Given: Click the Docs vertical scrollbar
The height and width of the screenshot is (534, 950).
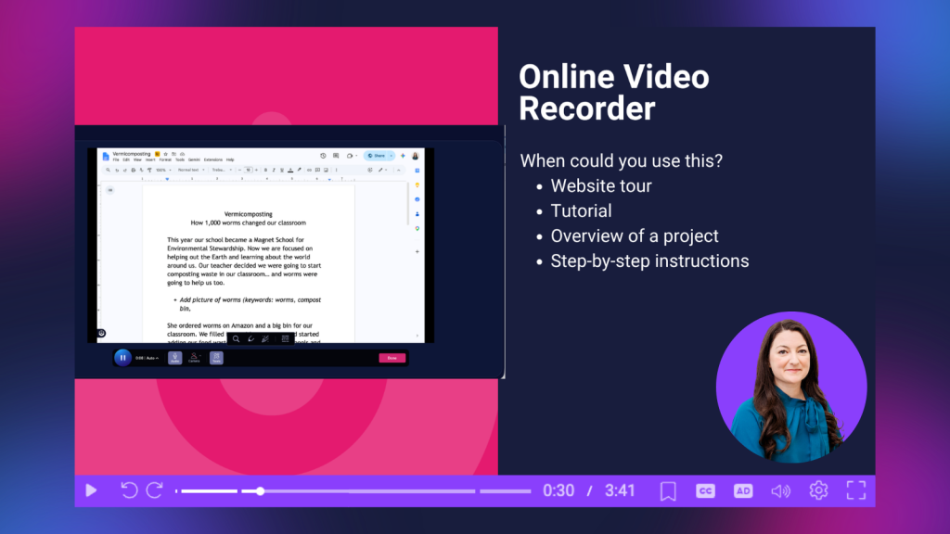Looking at the screenshot, I should 408,202.
